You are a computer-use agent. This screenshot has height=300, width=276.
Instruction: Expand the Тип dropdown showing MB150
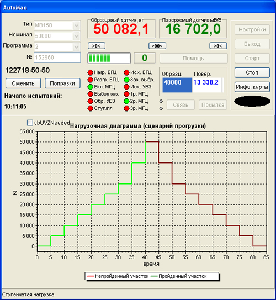(x=76, y=25)
